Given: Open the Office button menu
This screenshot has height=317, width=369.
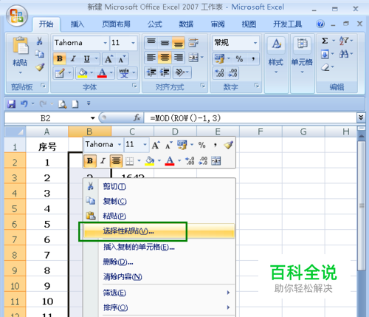Looking at the screenshot, I should point(16,16).
